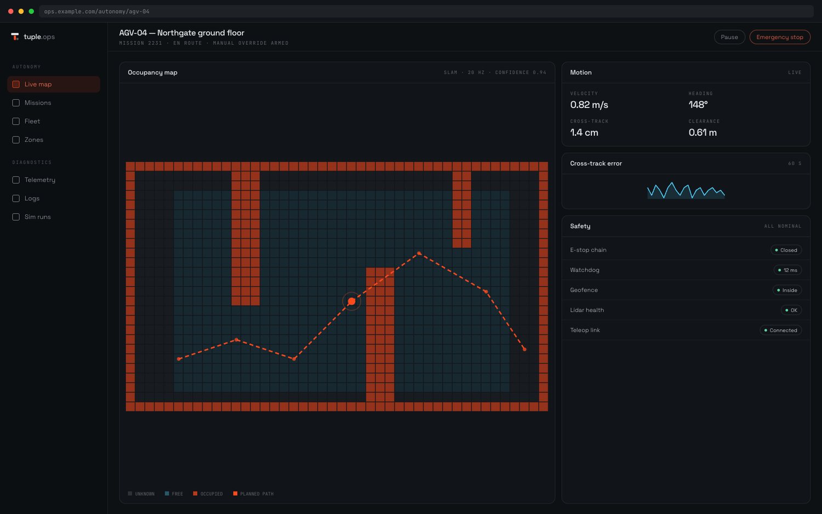The image size is (822, 514).
Task: Click the browser address bar
Action: 426,11
